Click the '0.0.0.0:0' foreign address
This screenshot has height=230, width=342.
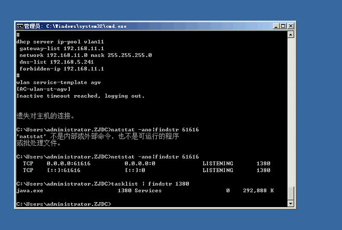pyautogui.click(x=140, y=163)
